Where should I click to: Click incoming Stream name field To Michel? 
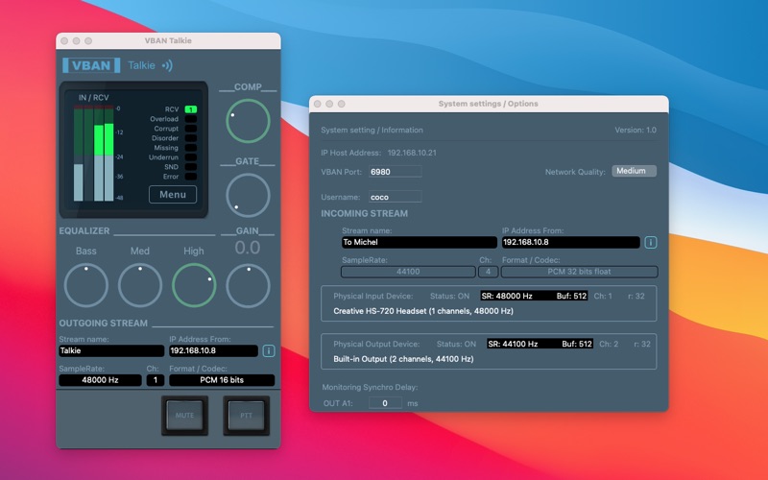click(x=420, y=243)
